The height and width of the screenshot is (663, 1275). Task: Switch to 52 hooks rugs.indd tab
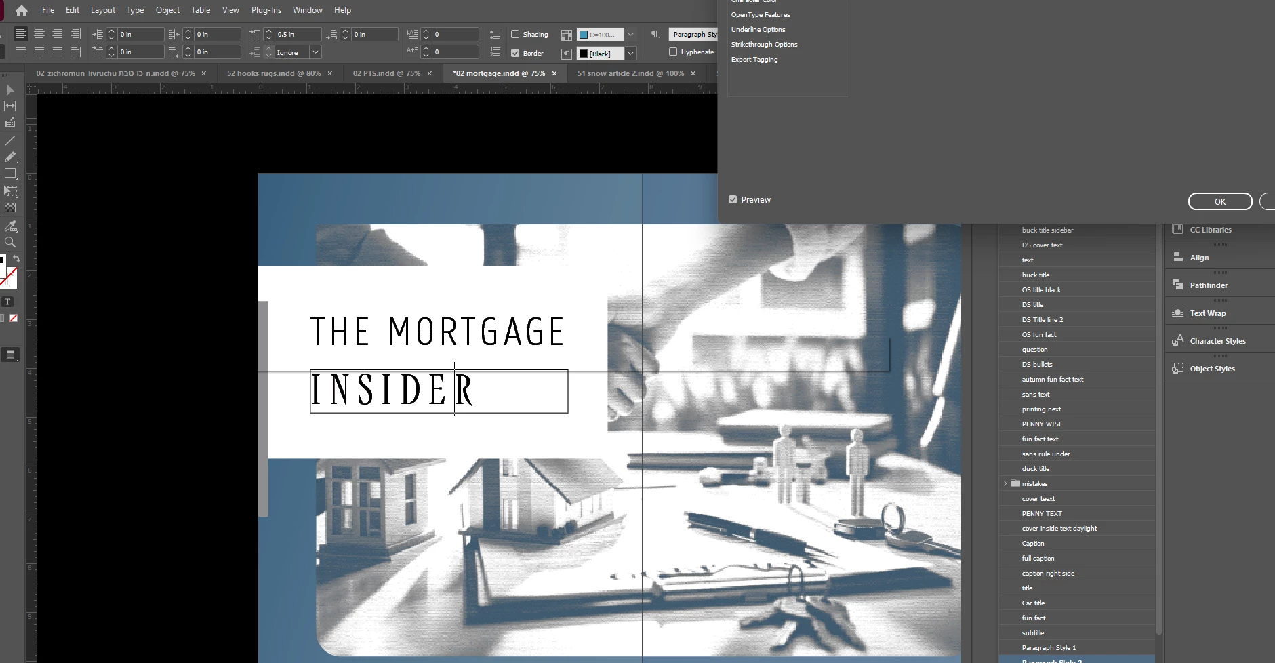point(274,73)
